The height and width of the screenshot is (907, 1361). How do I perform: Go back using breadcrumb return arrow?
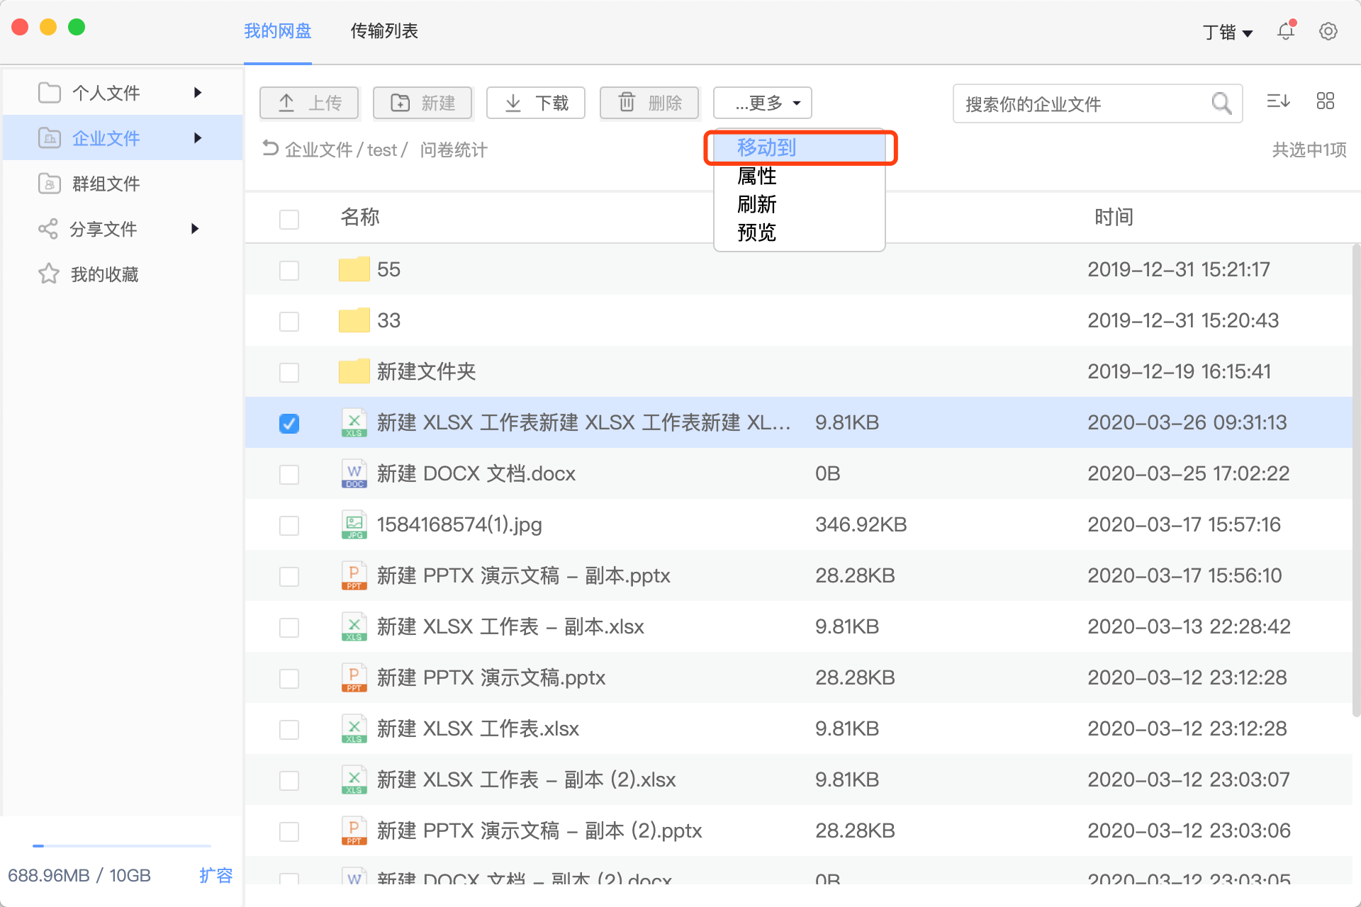pos(270,148)
